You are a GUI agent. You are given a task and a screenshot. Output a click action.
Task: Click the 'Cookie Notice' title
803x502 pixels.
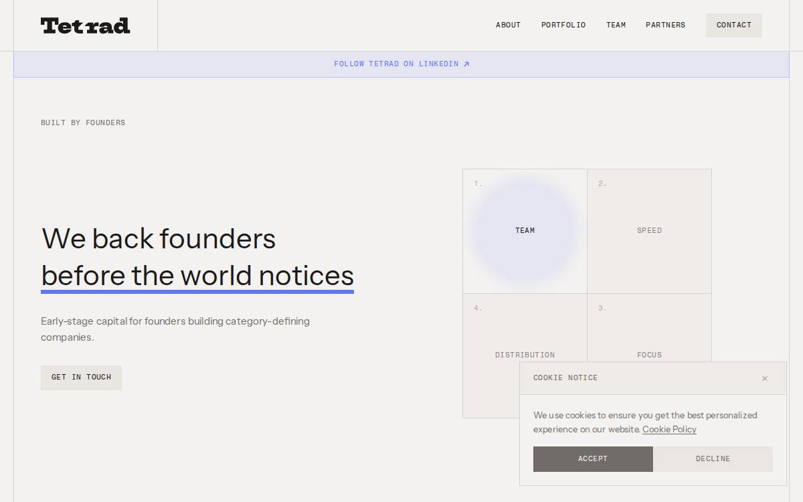tap(565, 378)
